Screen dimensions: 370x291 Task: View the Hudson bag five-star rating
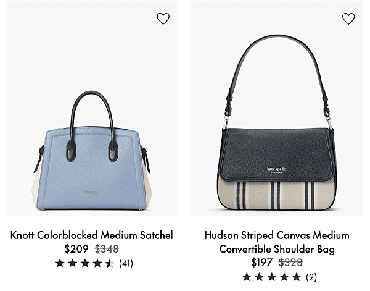272,277
